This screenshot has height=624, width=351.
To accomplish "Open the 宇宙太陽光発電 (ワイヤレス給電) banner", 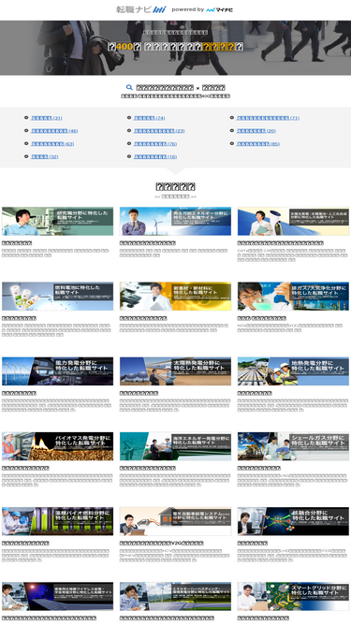I will point(57,597).
